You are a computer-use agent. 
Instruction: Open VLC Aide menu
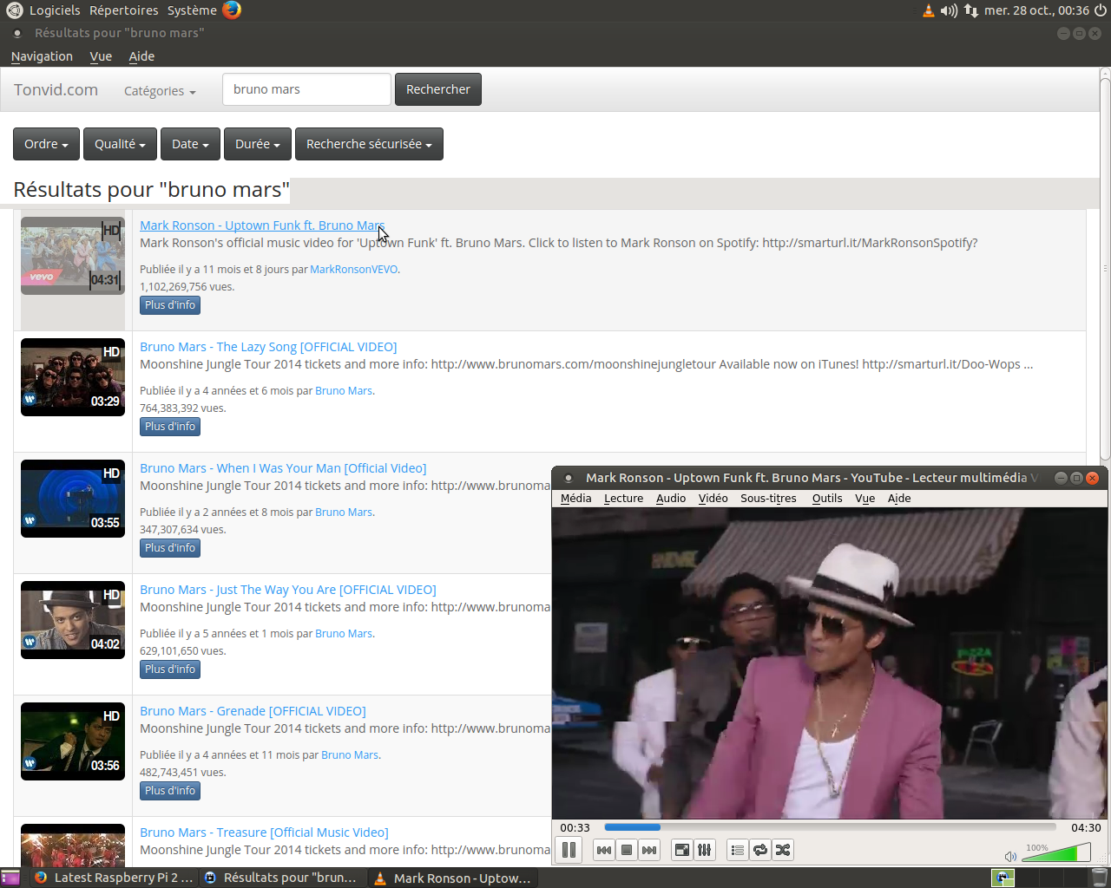pyautogui.click(x=899, y=498)
